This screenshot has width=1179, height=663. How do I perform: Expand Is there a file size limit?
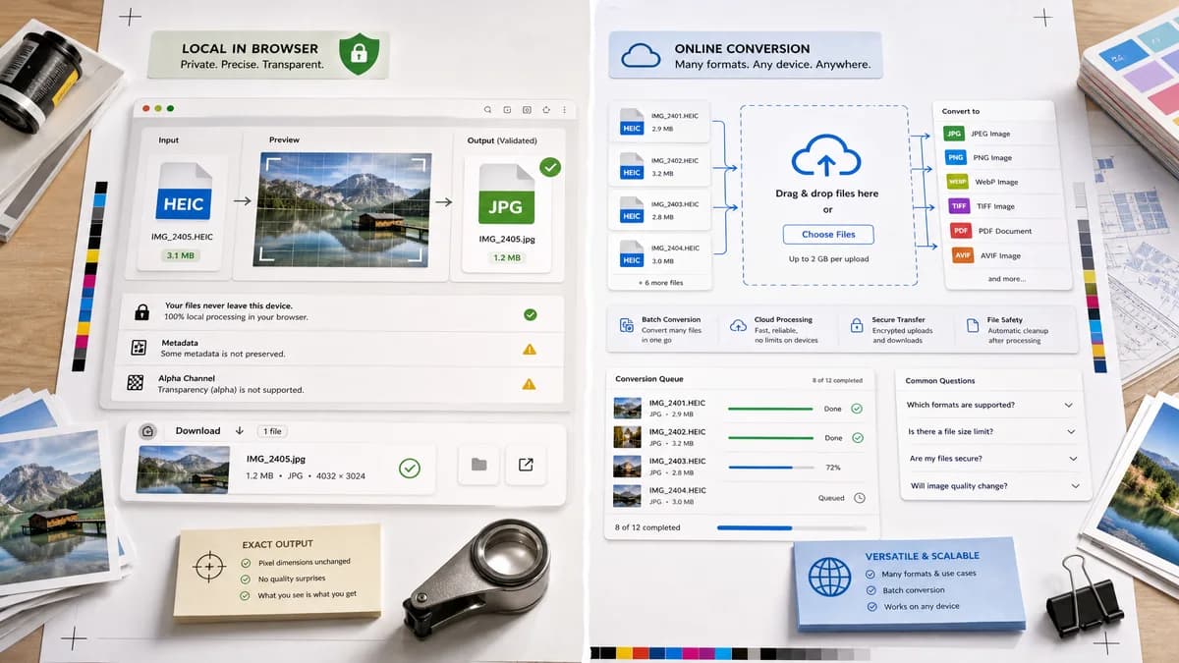coord(991,432)
